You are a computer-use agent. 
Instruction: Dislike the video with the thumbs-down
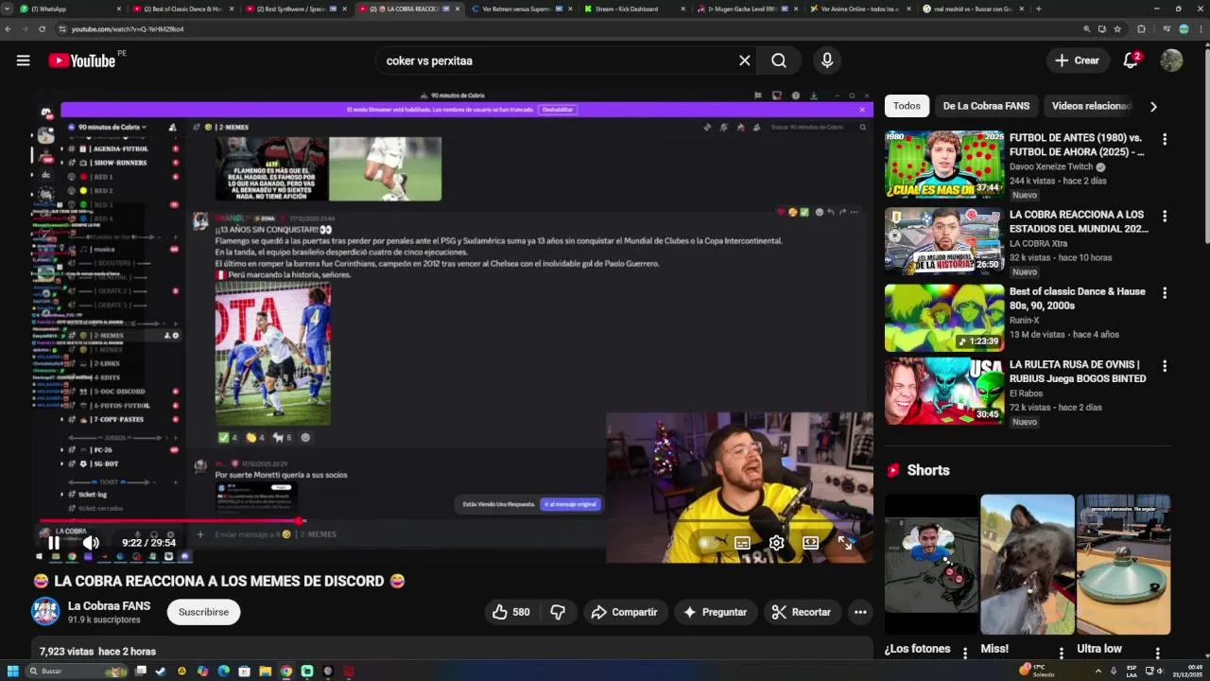(x=558, y=612)
